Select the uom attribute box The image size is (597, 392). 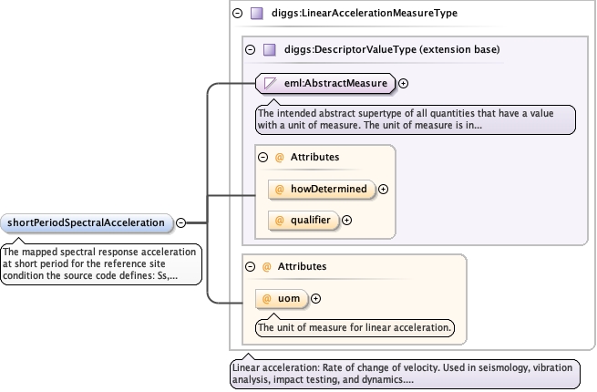(x=282, y=299)
